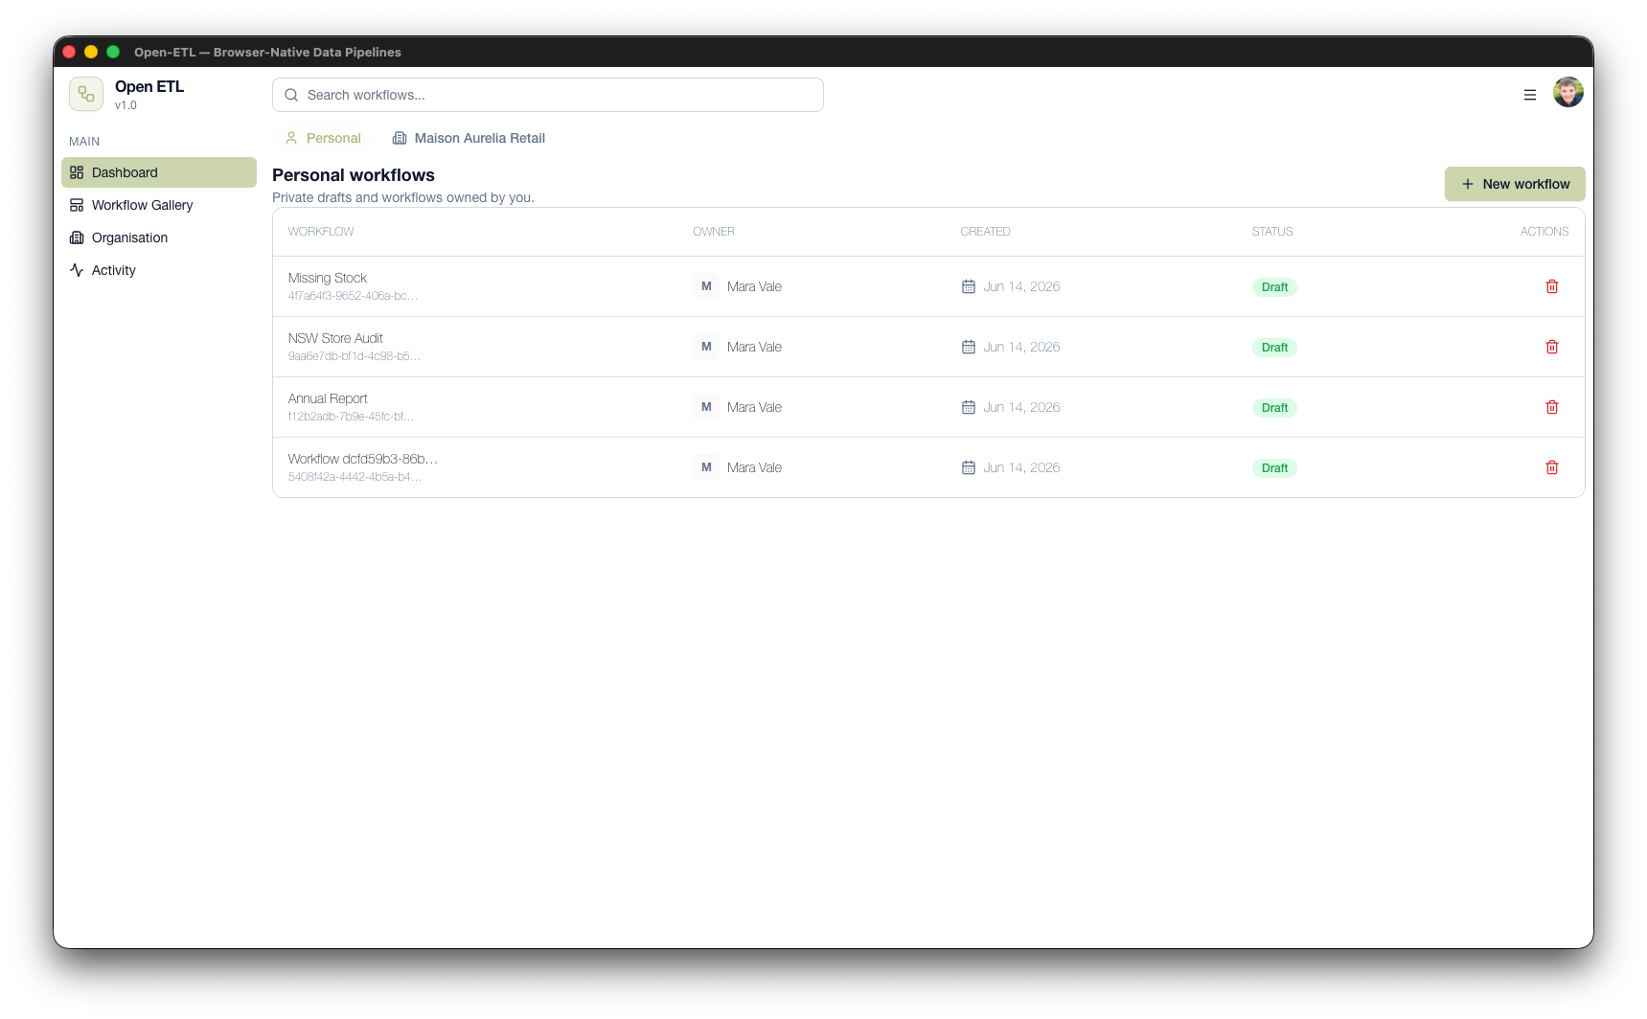The width and height of the screenshot is (1647, 1019).
Task: Open Organisation in the sidebar
Action: point(159,238)
